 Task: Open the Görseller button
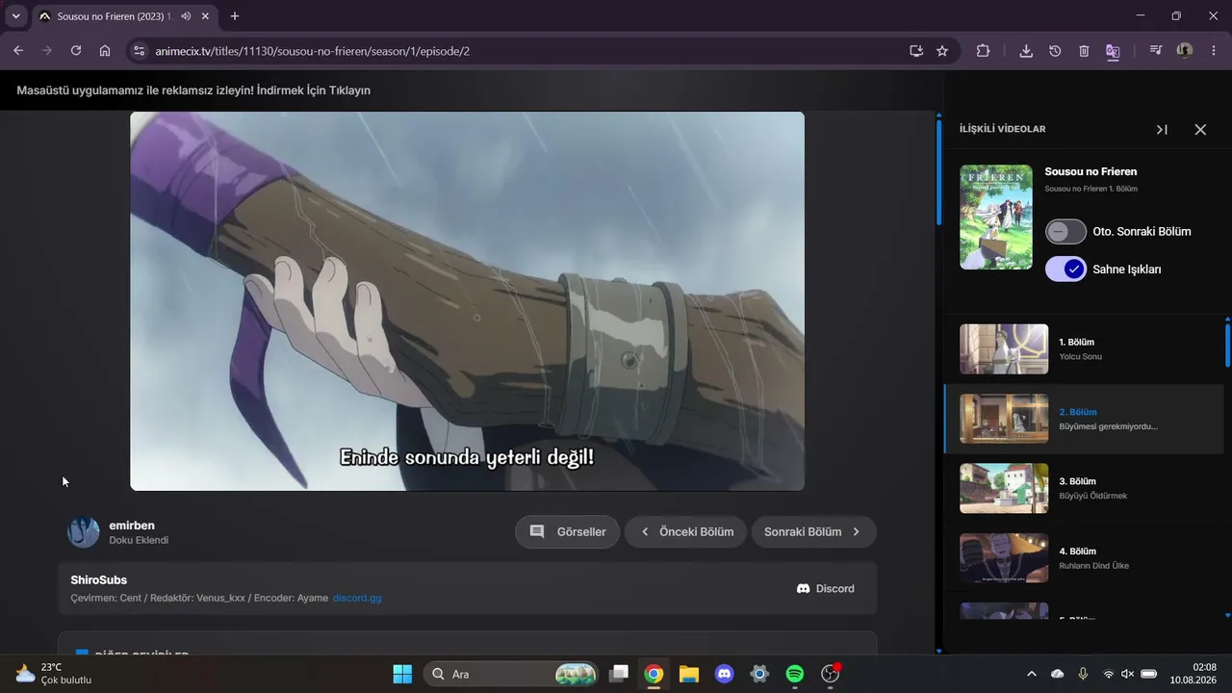(567, 532)
